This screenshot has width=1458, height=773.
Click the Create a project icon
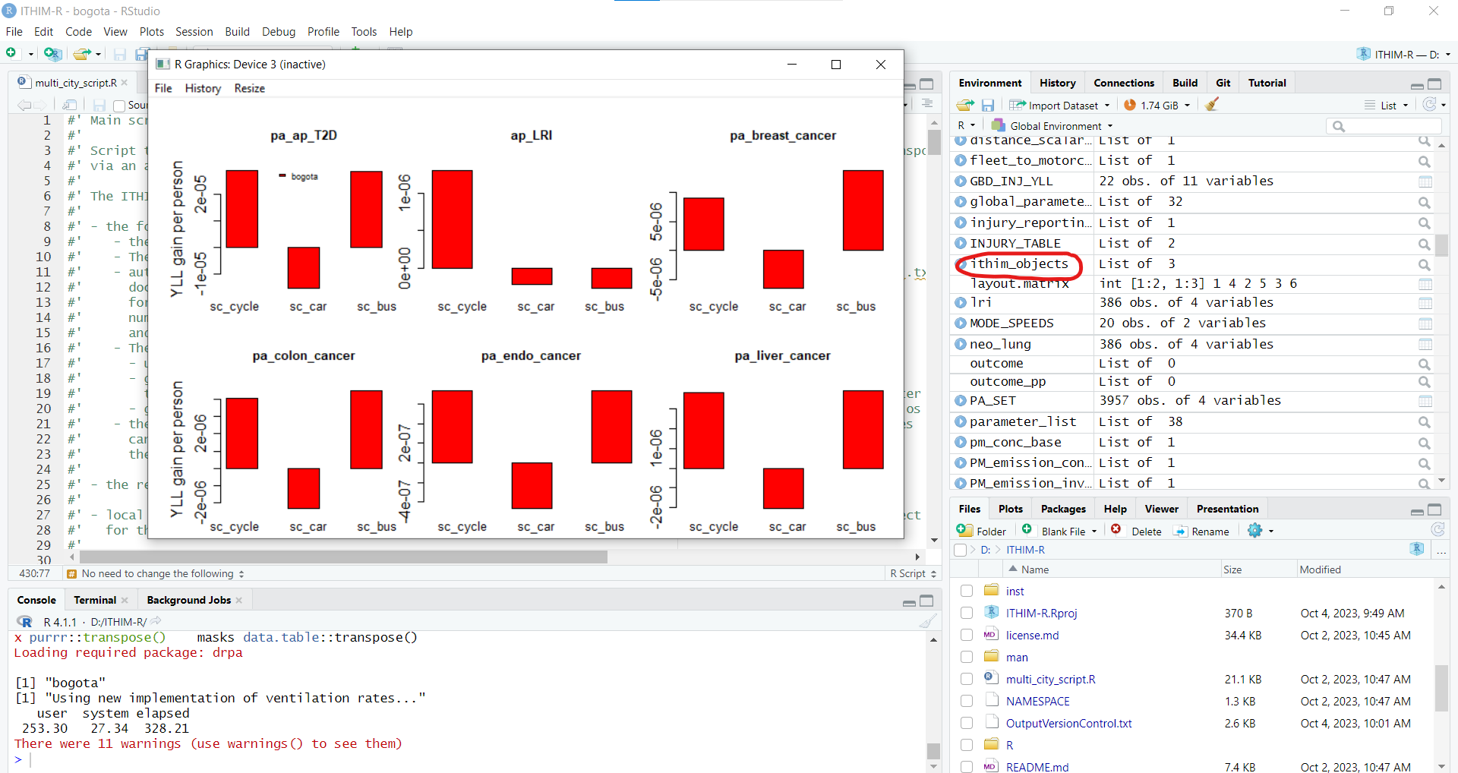click(x=52, y=54)
